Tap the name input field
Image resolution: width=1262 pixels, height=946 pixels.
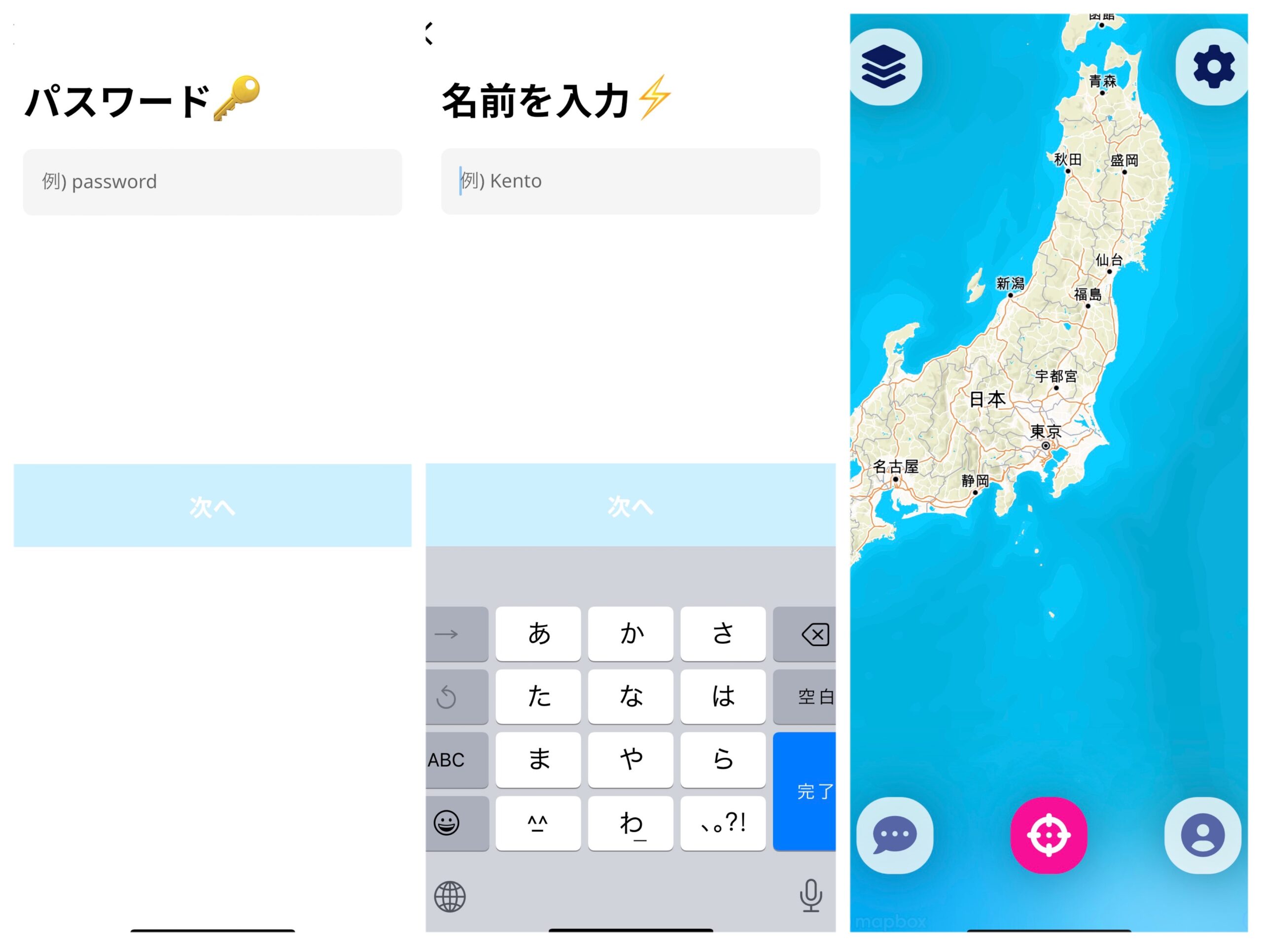point(630,181)
